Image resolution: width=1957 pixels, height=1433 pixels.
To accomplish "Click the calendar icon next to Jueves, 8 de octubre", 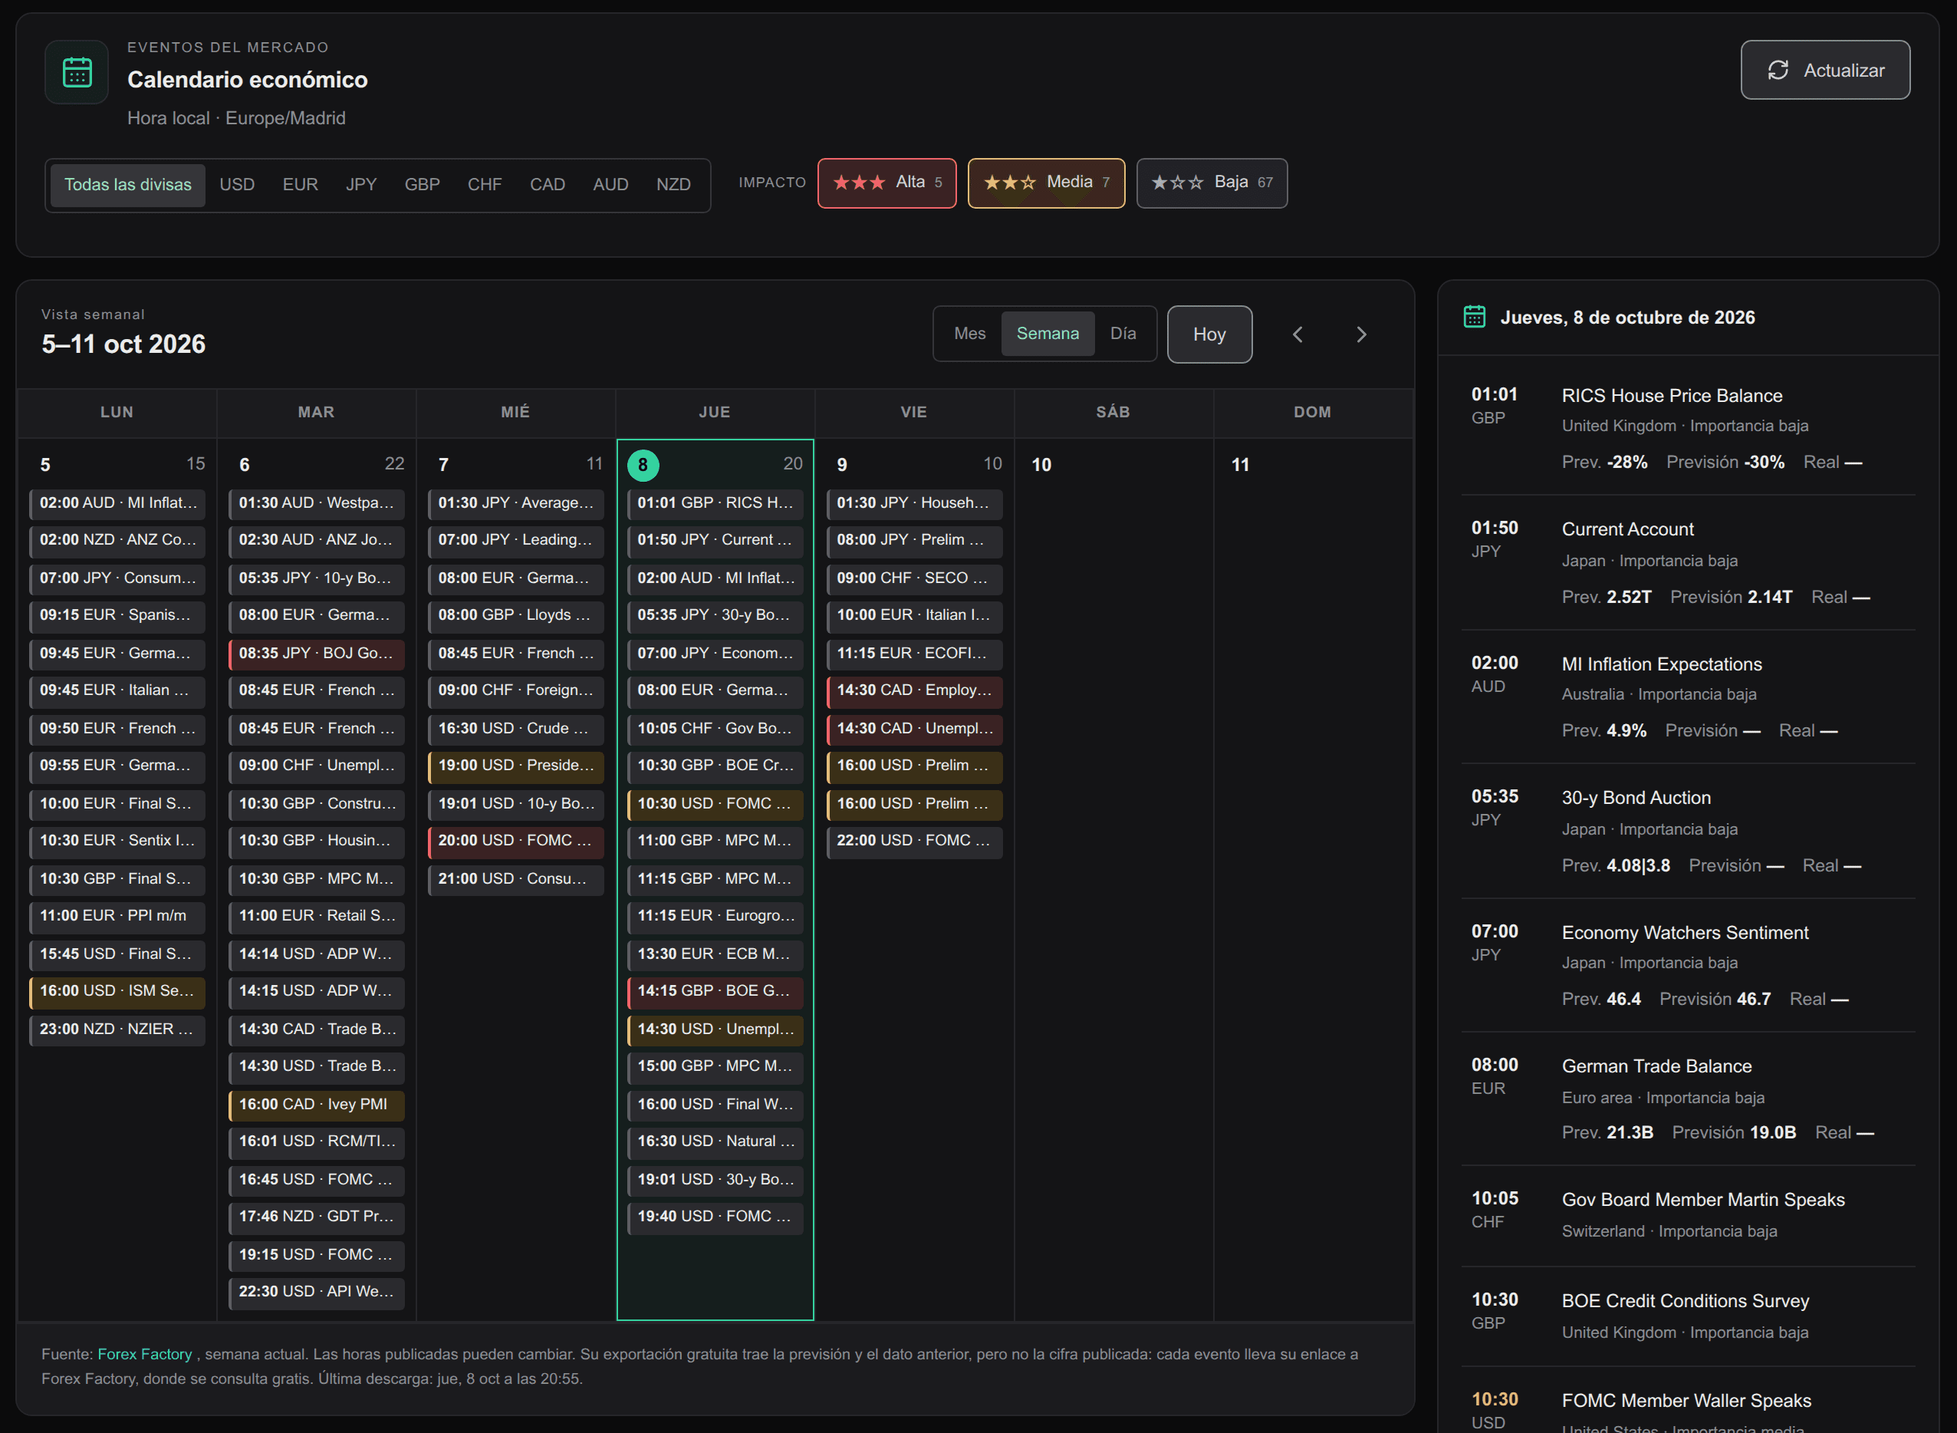I will 1474,317.
